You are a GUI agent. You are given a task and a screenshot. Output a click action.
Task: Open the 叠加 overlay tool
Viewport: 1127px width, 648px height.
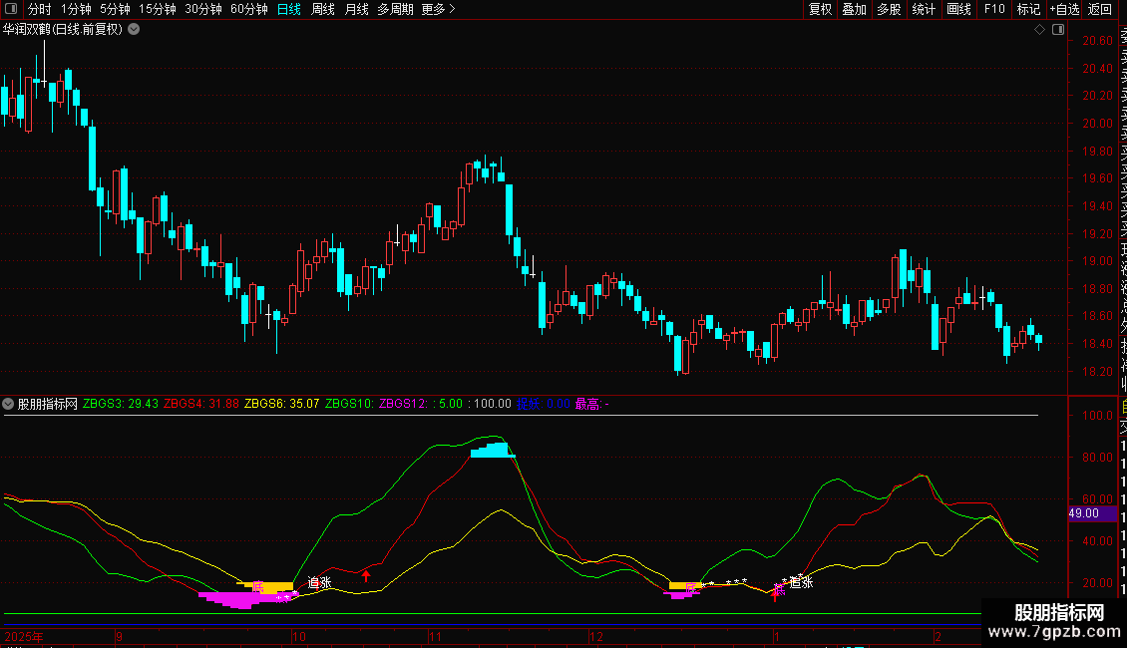pos(854,10)
